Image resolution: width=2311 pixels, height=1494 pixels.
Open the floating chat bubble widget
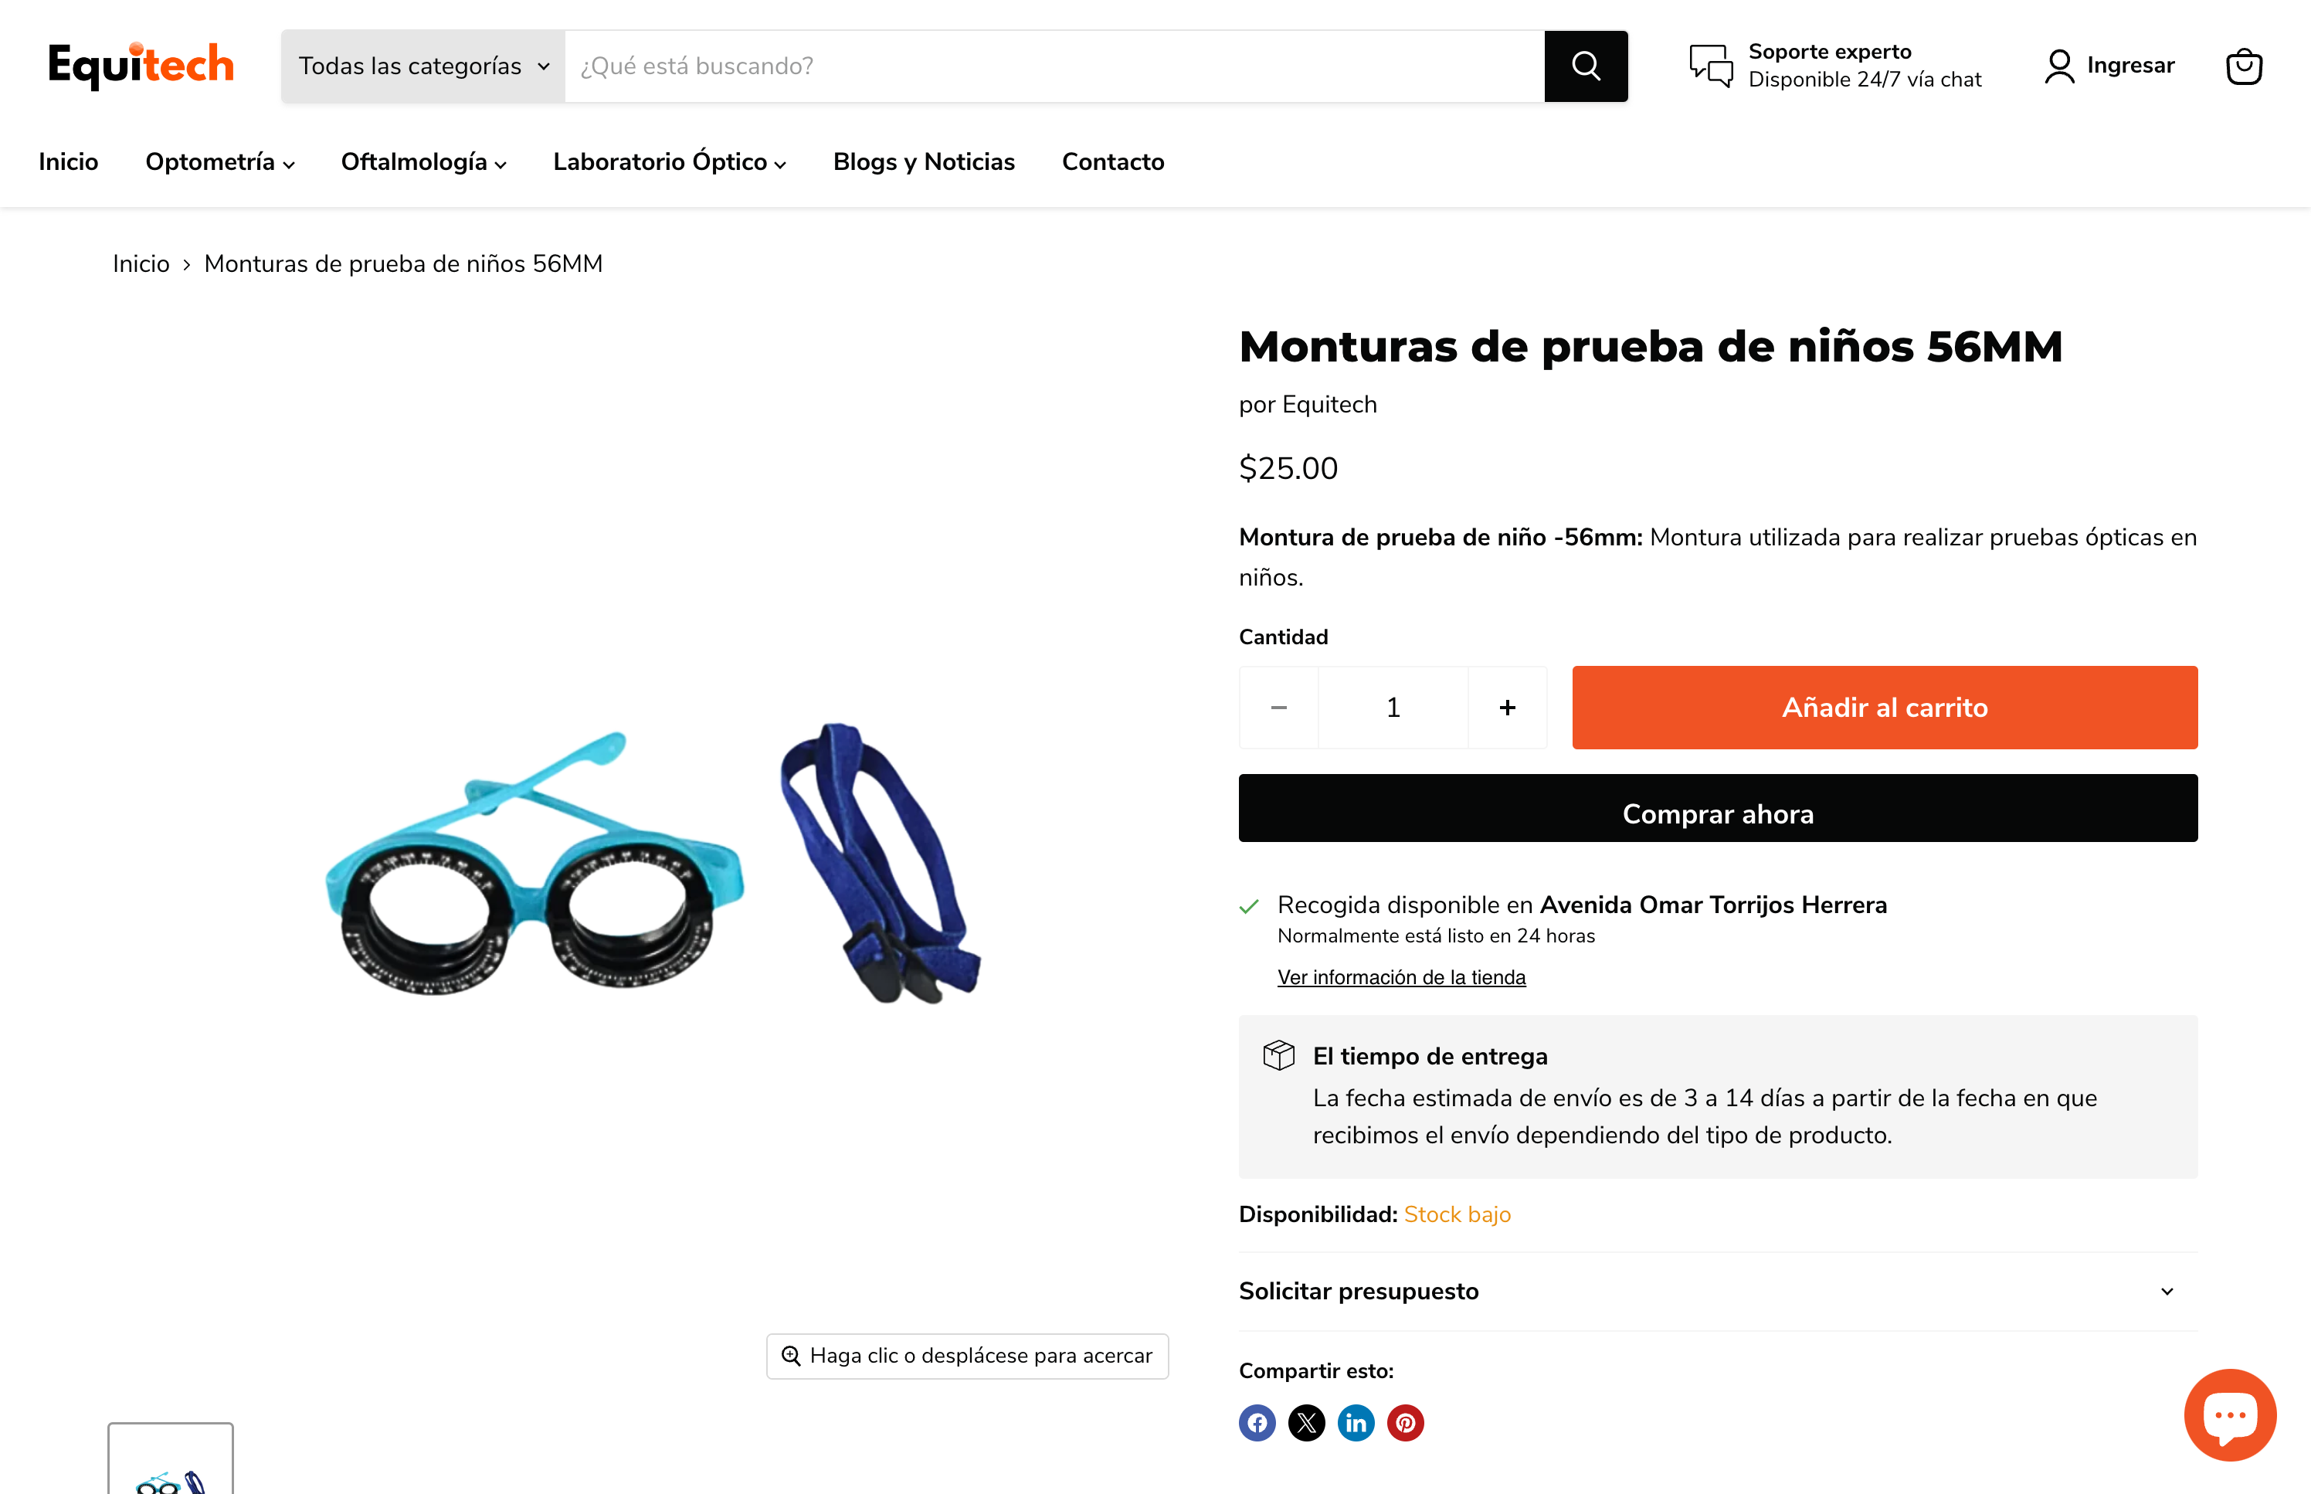(x=2230, y=1414)
